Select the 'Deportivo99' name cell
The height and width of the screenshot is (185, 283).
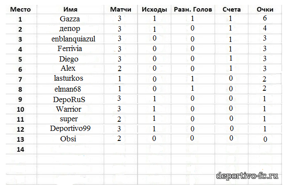click(70, 129)
